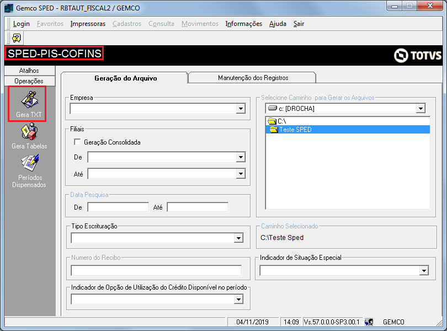Image resolution: width=447 pixels, height=331 pixels.
Task: Expand Indicador de Situação Especial dropdown
Action: (424, 270)
